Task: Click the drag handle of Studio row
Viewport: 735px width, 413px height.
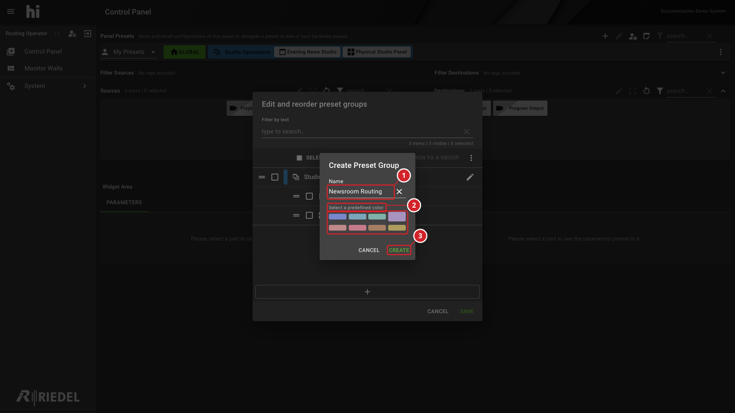Action: (x=262, y=177)
